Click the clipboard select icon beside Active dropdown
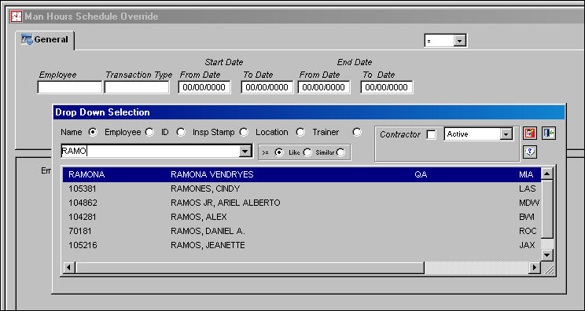This screenshot has height=311, width=585. 530,134
